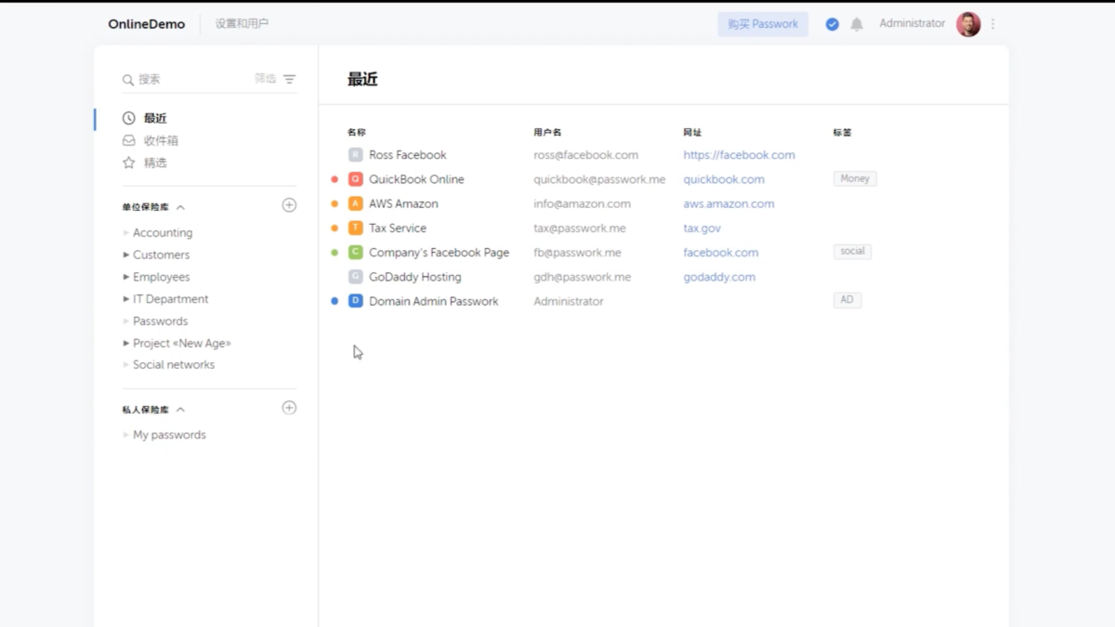The image size is (1115, 627).
Task: Select the IT Department vault
Action: click(170, 299)
